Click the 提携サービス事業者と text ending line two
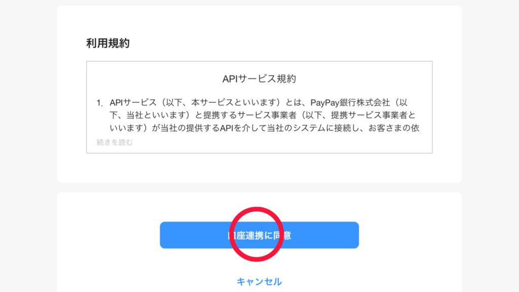The width and height of the screenshot is (519, 292). point(373,115)
